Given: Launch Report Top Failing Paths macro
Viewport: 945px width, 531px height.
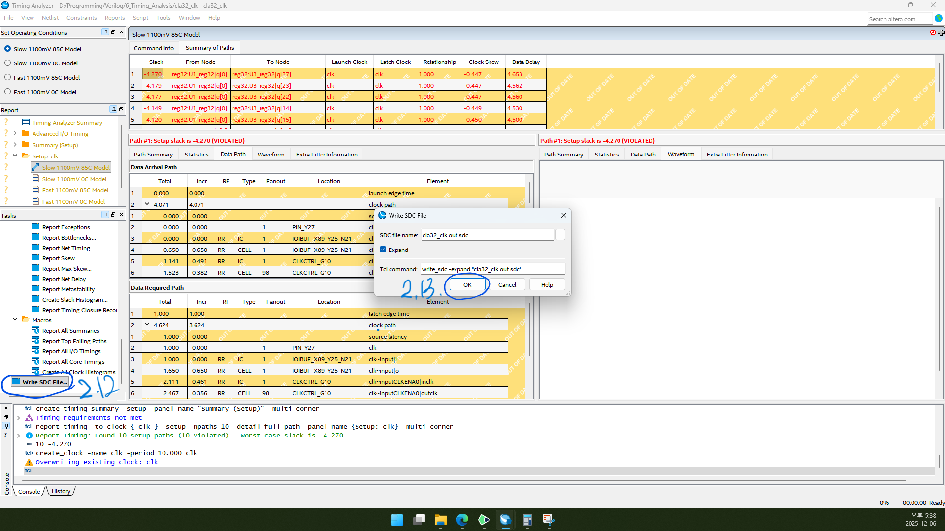Looking at the screenshot, I should 74,341.
